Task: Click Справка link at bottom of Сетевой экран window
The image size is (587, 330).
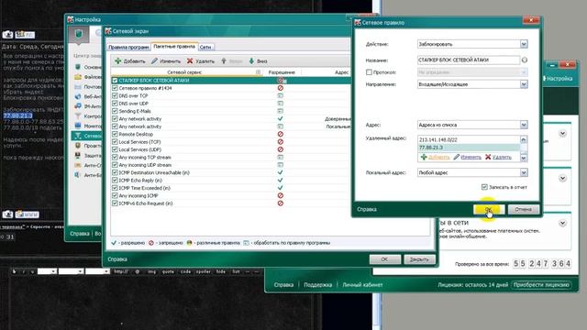Action: click(117, 259)
